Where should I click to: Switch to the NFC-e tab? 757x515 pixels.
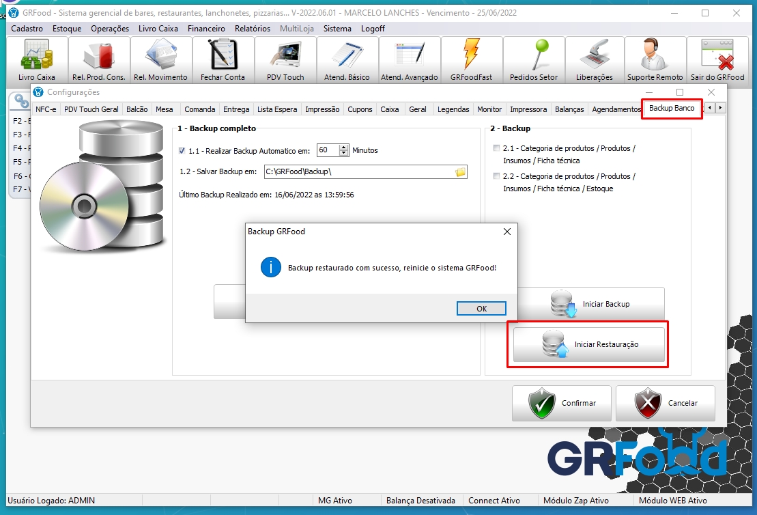click(46, 109)
